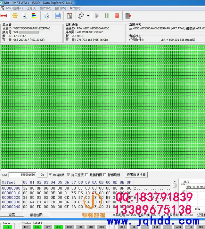This screenshot has width=205, height=229.
Task: Enable the 数据扫描 checkbox
Action: coord(86,175)
